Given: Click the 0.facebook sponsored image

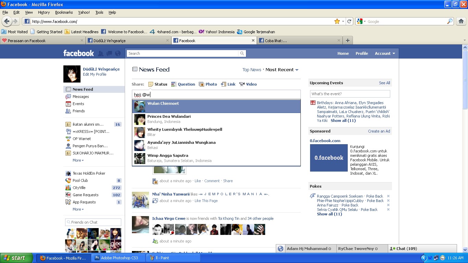Looking at the screenshot, I should [329, 158].
